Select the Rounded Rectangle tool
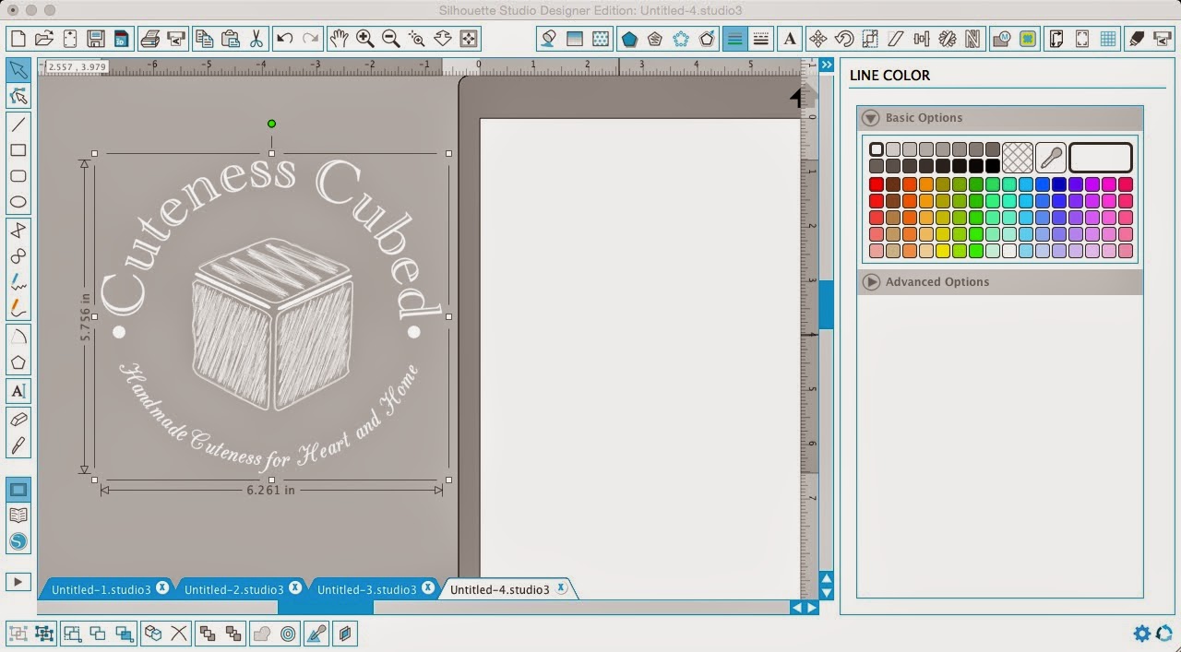1181x652 pixels. (x=18, y=176)
